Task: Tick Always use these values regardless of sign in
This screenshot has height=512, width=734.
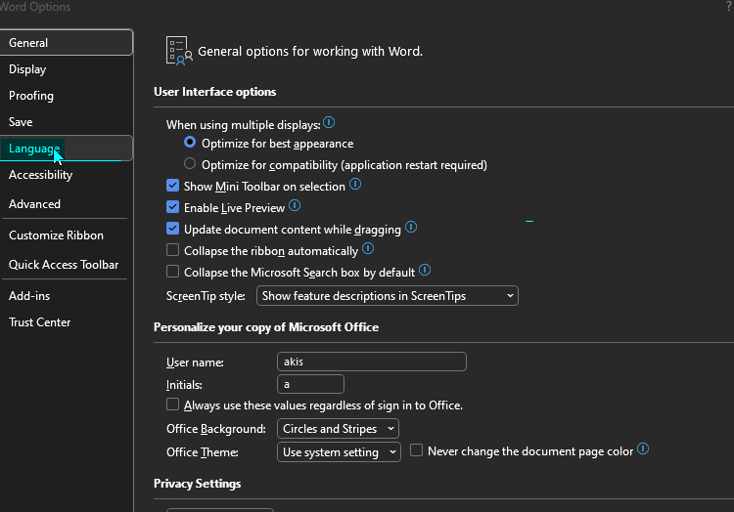Action: click(172, 405)
